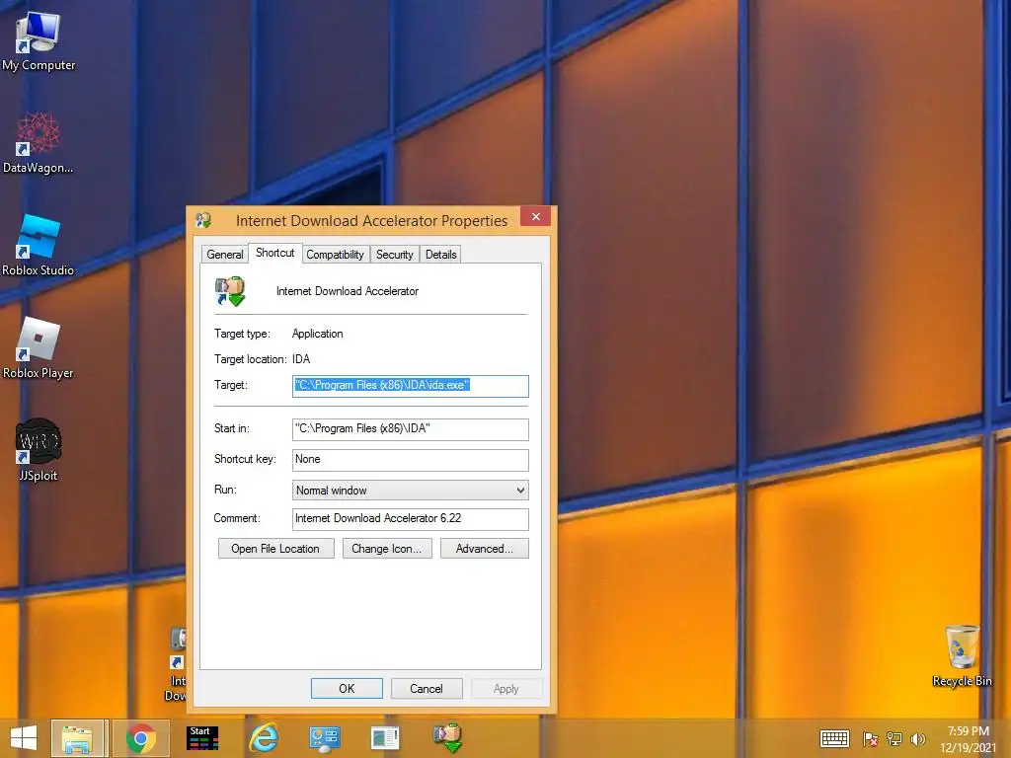Open the Windows Start button
The height and width of the screenshot is (758, 1011).
point(24,738)
